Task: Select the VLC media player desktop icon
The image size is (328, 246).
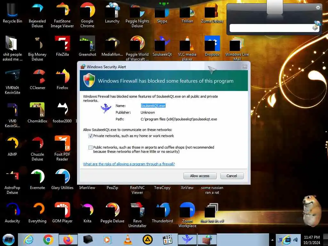Action: click(187, 49)
